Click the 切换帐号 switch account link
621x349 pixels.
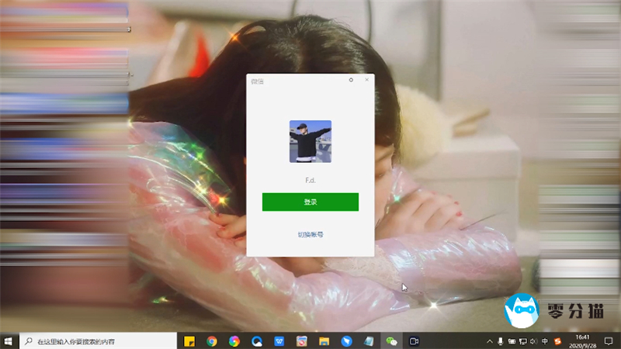pos(310,235)
